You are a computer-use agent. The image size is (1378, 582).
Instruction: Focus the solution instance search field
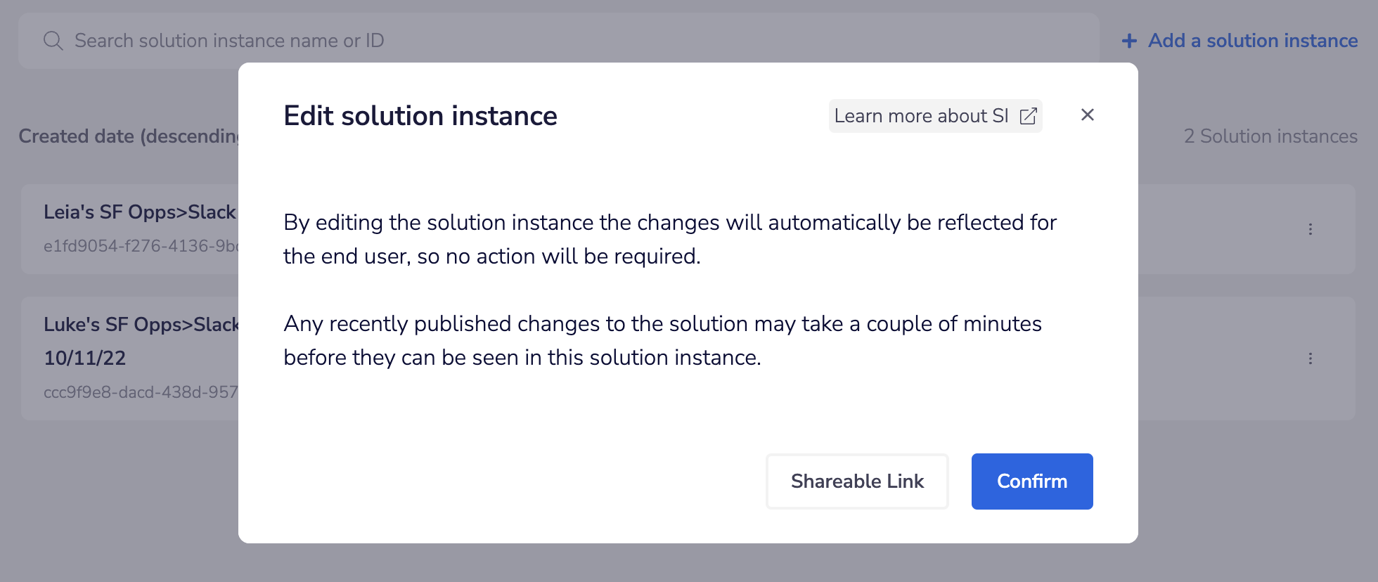[492, 41]
